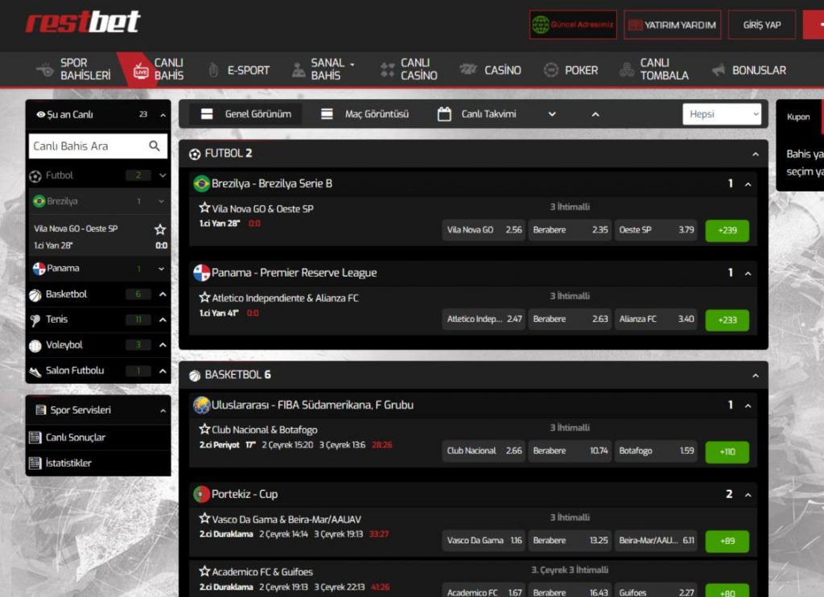Bet on Botafogo at 1.59
Image resolution: width=824 pixels, height=597 pixels.
656,451
